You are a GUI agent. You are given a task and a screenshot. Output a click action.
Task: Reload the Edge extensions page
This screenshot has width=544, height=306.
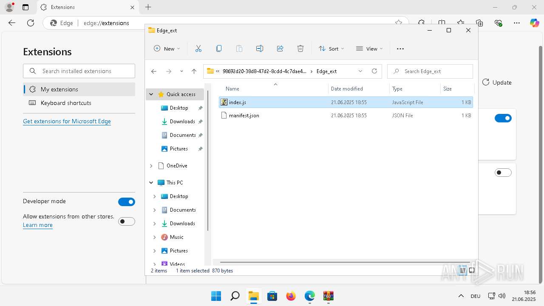point(31,23)
